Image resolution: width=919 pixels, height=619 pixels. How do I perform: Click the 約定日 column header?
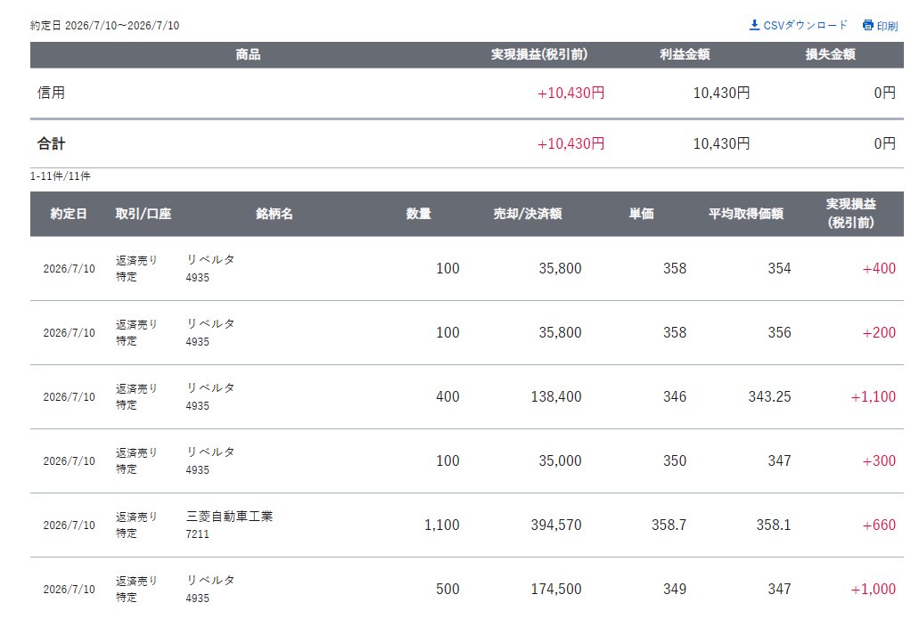click(x=69, y=214)
